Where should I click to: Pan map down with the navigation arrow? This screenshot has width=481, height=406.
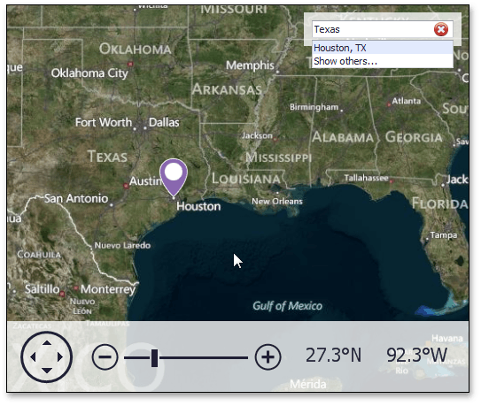pyautogui.click(x=47, y=371)
